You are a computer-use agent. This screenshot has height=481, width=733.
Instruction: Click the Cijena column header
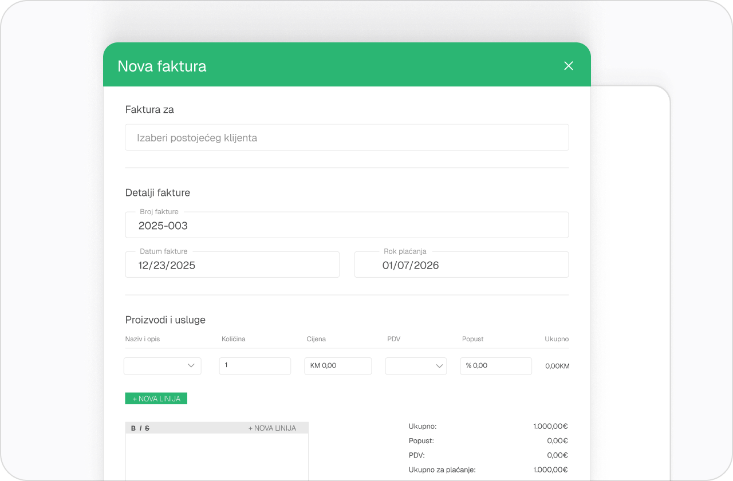tap(316, 339)
